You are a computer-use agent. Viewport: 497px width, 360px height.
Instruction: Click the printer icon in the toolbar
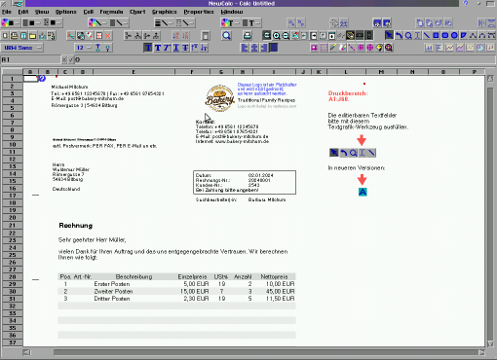(x=248, y=35)
